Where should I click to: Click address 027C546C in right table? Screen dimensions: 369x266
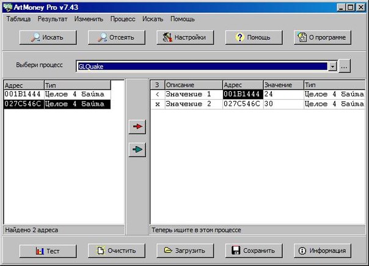(243, 104)
